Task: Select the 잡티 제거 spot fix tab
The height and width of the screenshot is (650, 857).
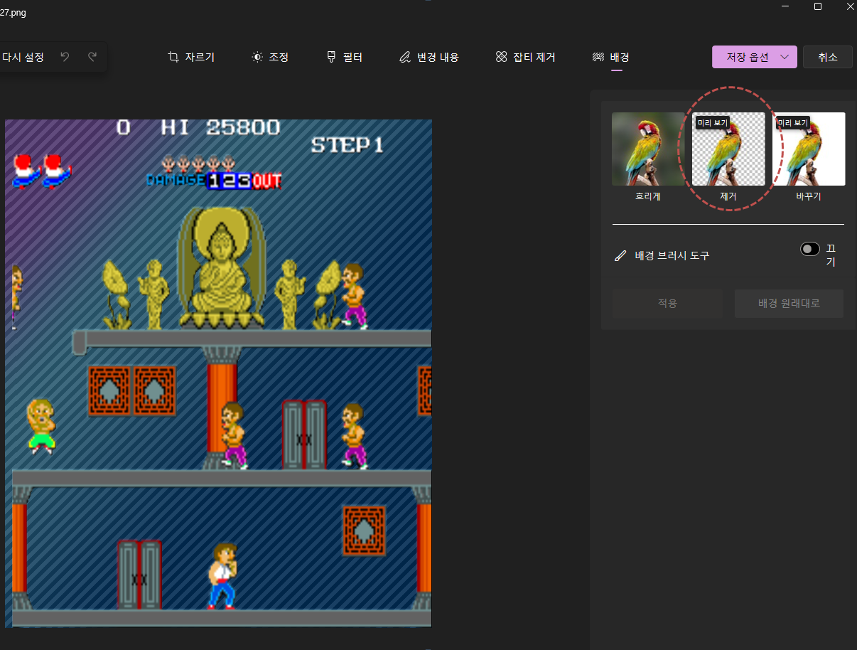Action: coord(526,57)
